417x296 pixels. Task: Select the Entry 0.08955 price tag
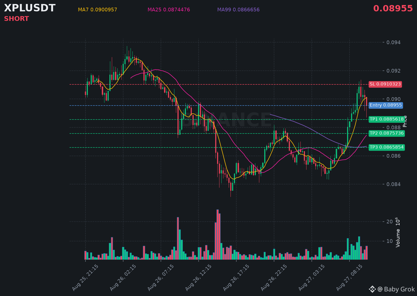point(386,105)
